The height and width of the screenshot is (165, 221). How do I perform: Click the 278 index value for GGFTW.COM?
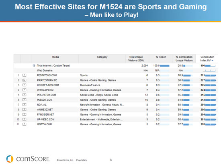click(203, 124)
